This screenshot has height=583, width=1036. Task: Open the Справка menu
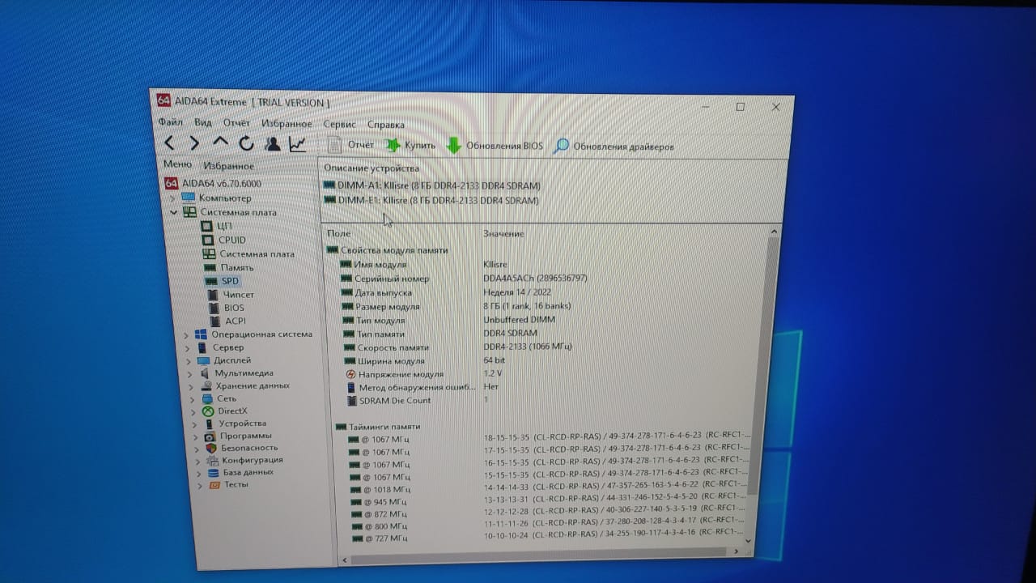point(386,125)
